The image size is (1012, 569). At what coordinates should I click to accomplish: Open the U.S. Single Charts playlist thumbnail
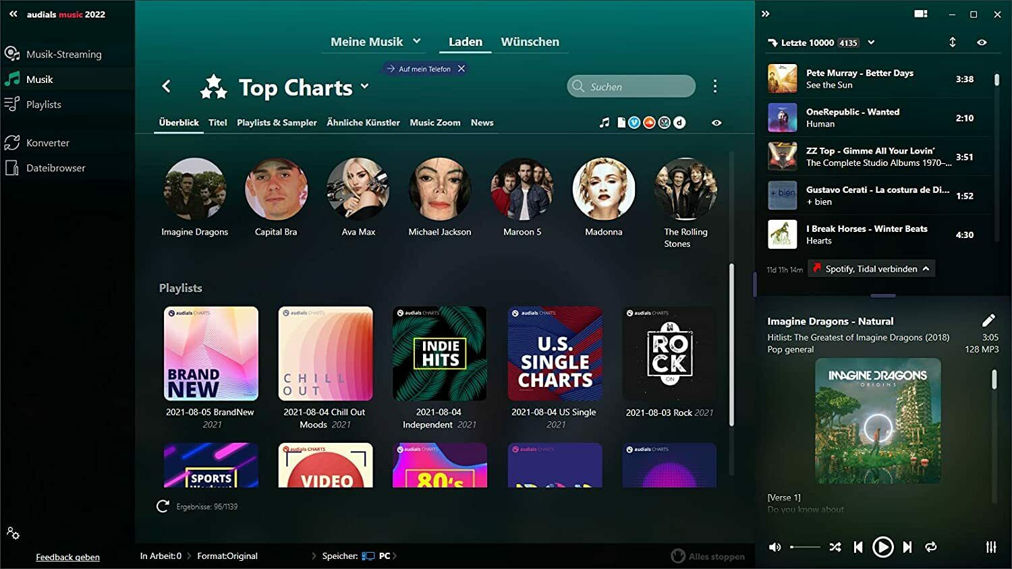[x=555, y=354]
